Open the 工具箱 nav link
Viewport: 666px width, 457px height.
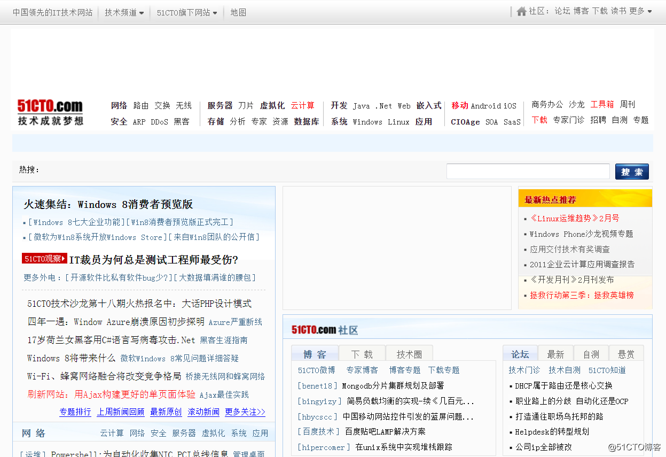[602, 104]
